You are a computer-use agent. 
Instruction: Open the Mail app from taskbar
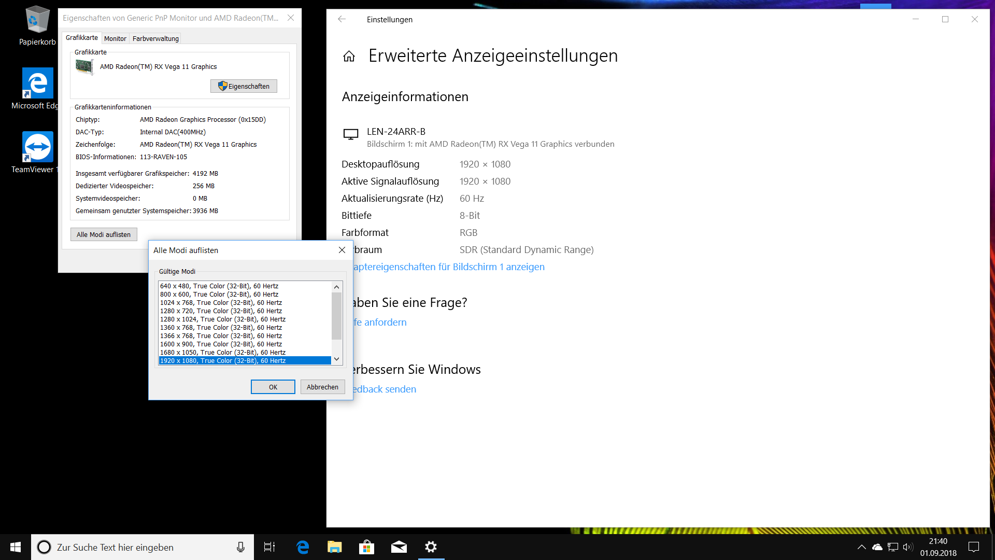(x=399, y=547)
